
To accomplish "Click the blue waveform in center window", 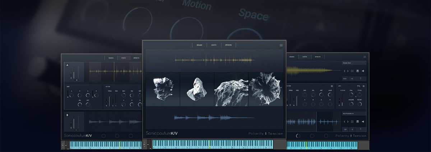I will pyautogui.click(x=214, y=117).
